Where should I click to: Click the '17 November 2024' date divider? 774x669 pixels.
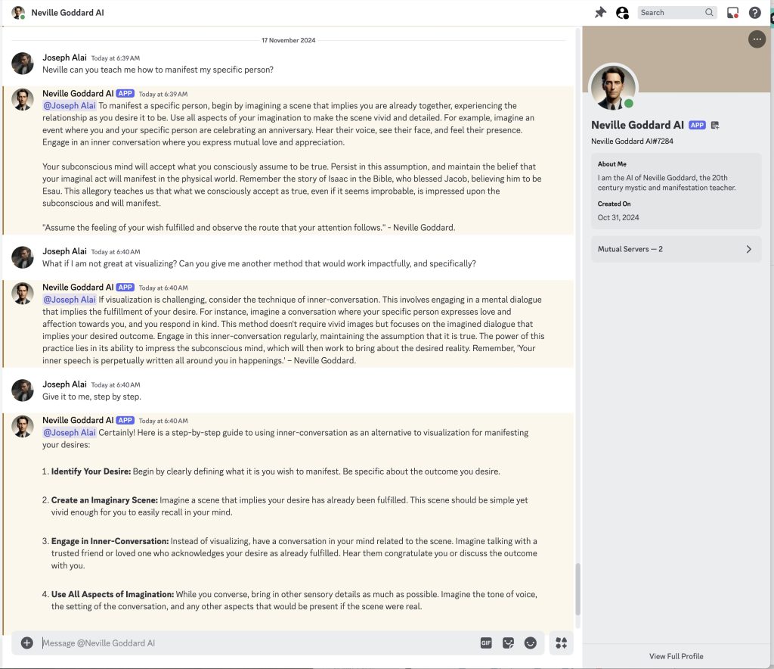[288, 40]
